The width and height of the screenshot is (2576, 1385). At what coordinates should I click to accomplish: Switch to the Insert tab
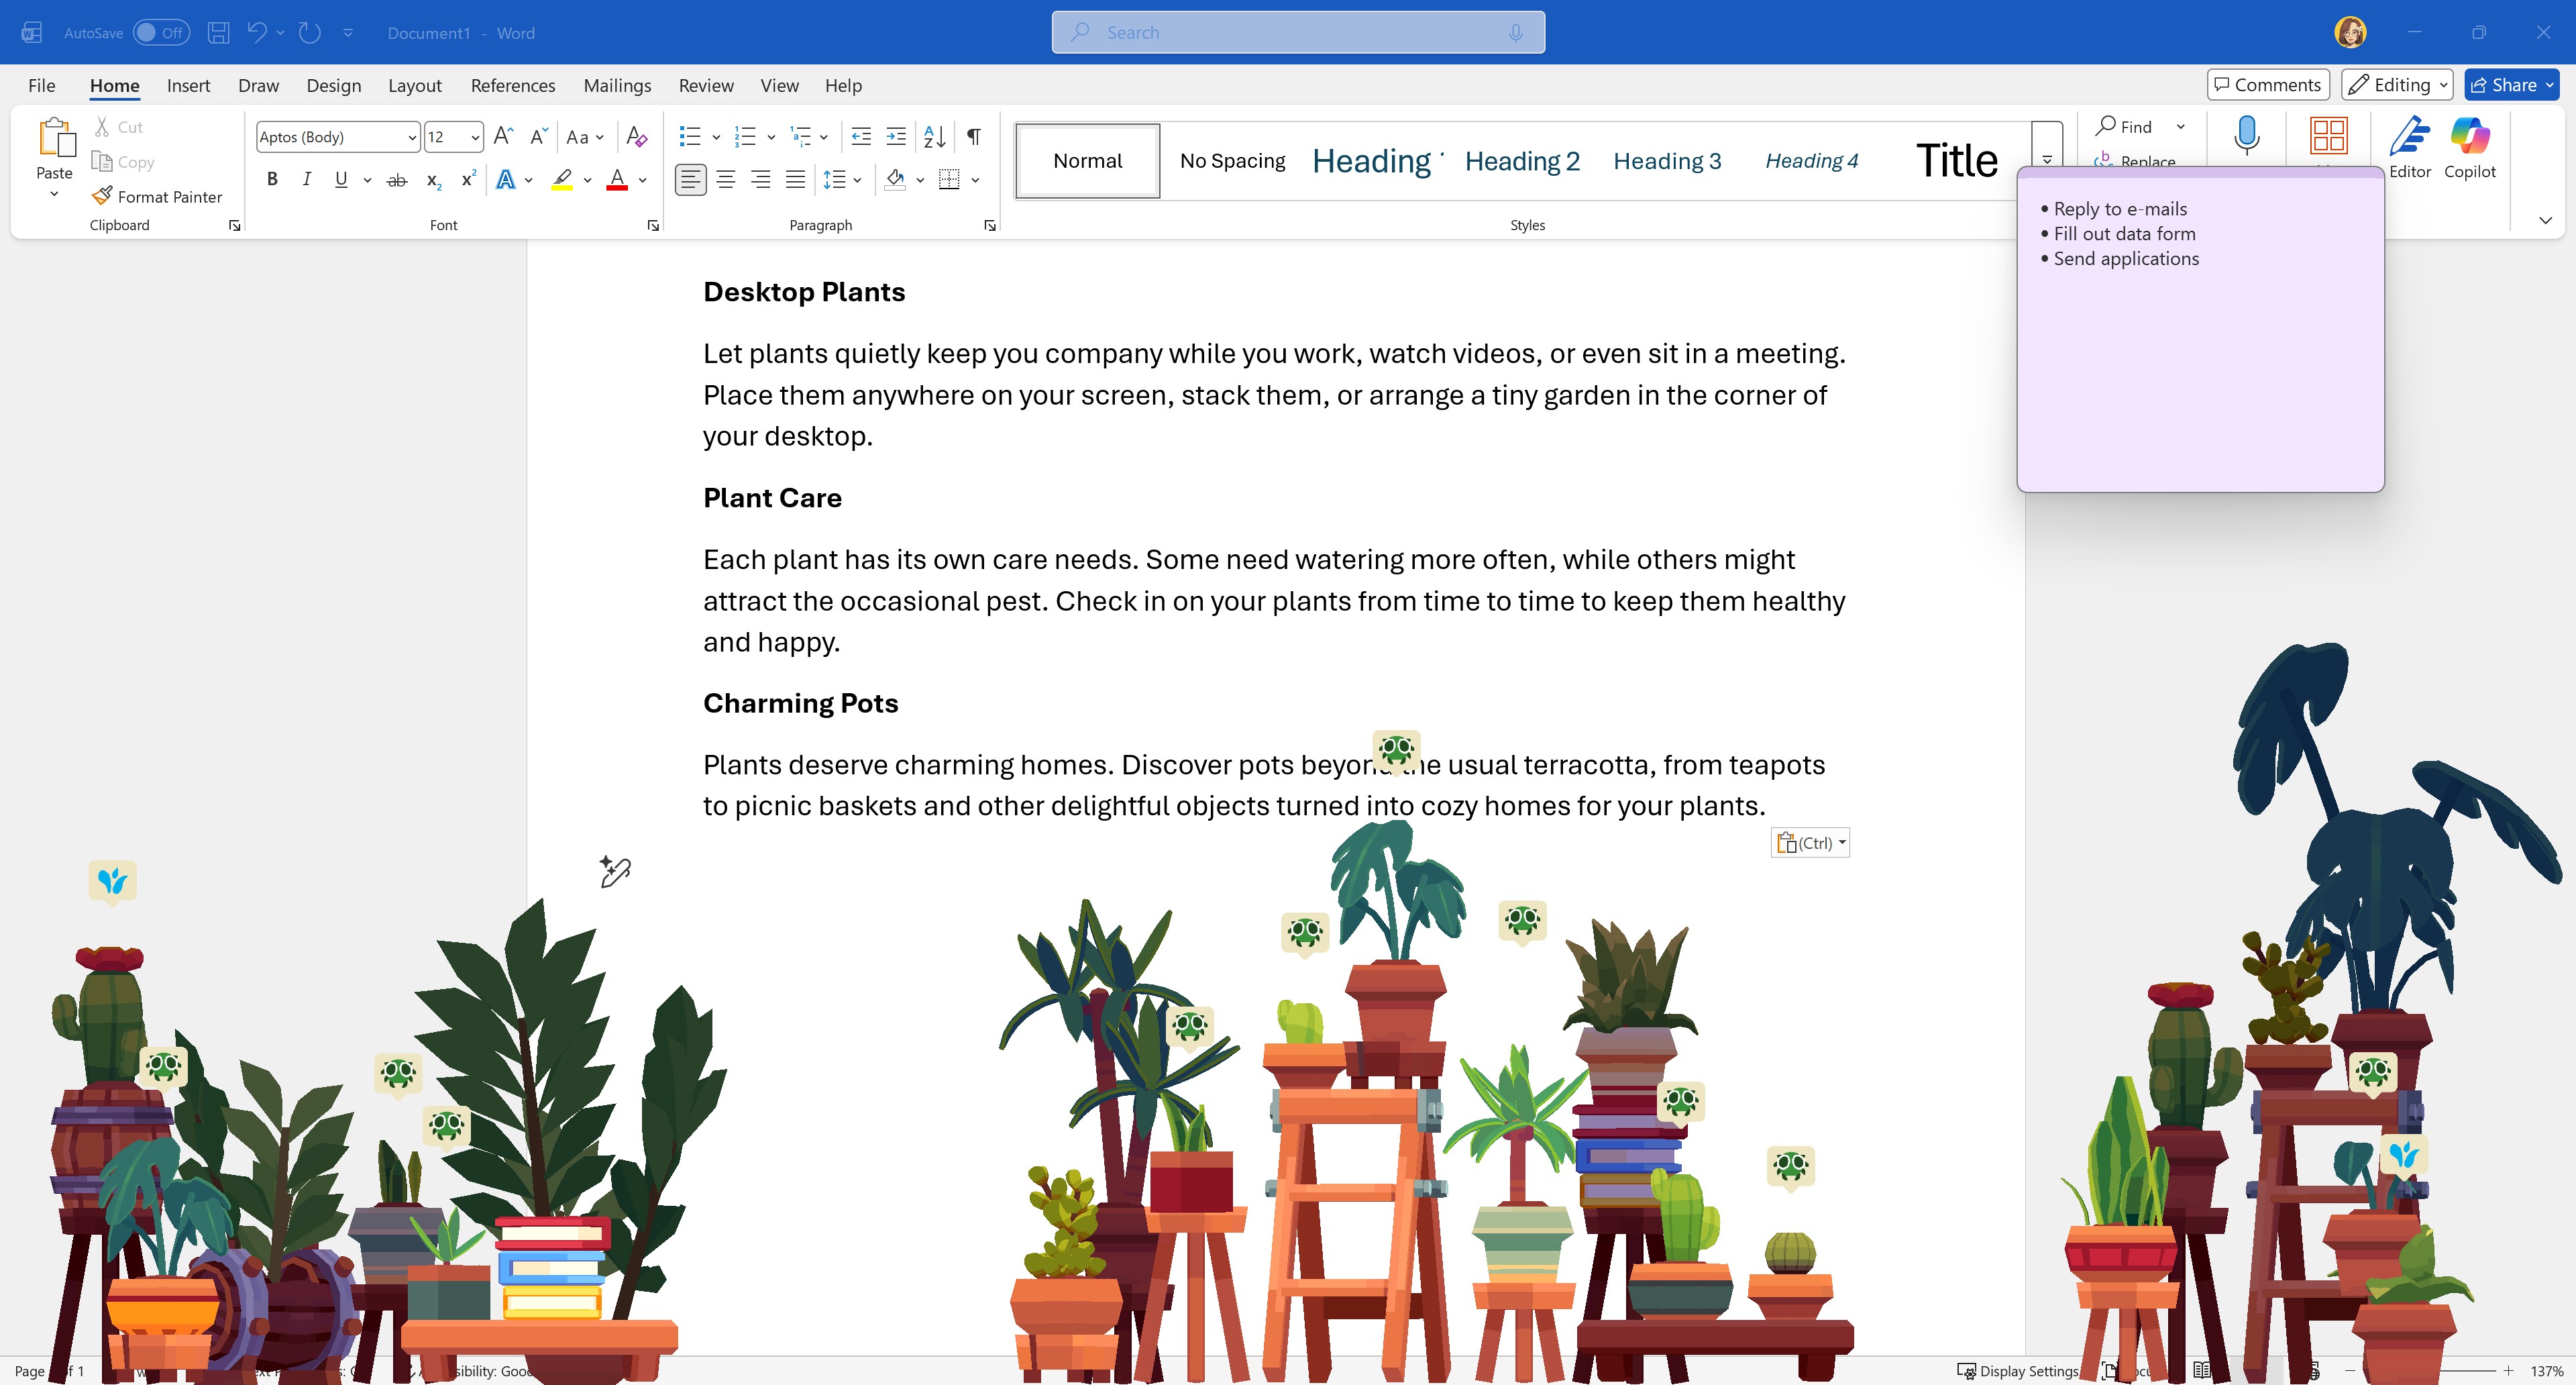click(x=188, y=86)
